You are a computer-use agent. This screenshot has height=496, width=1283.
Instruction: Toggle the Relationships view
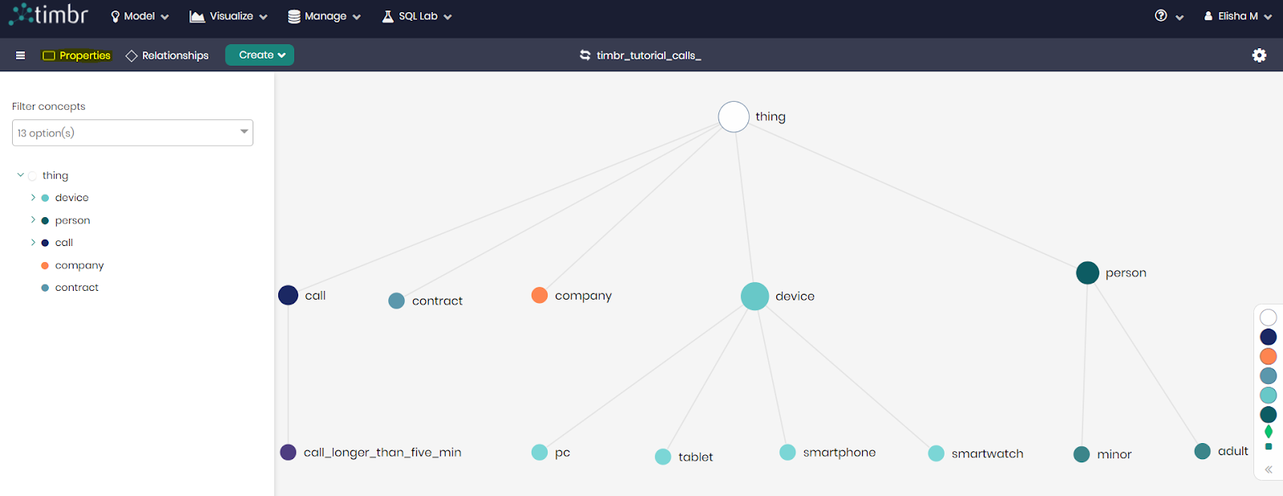pos(167,55)
